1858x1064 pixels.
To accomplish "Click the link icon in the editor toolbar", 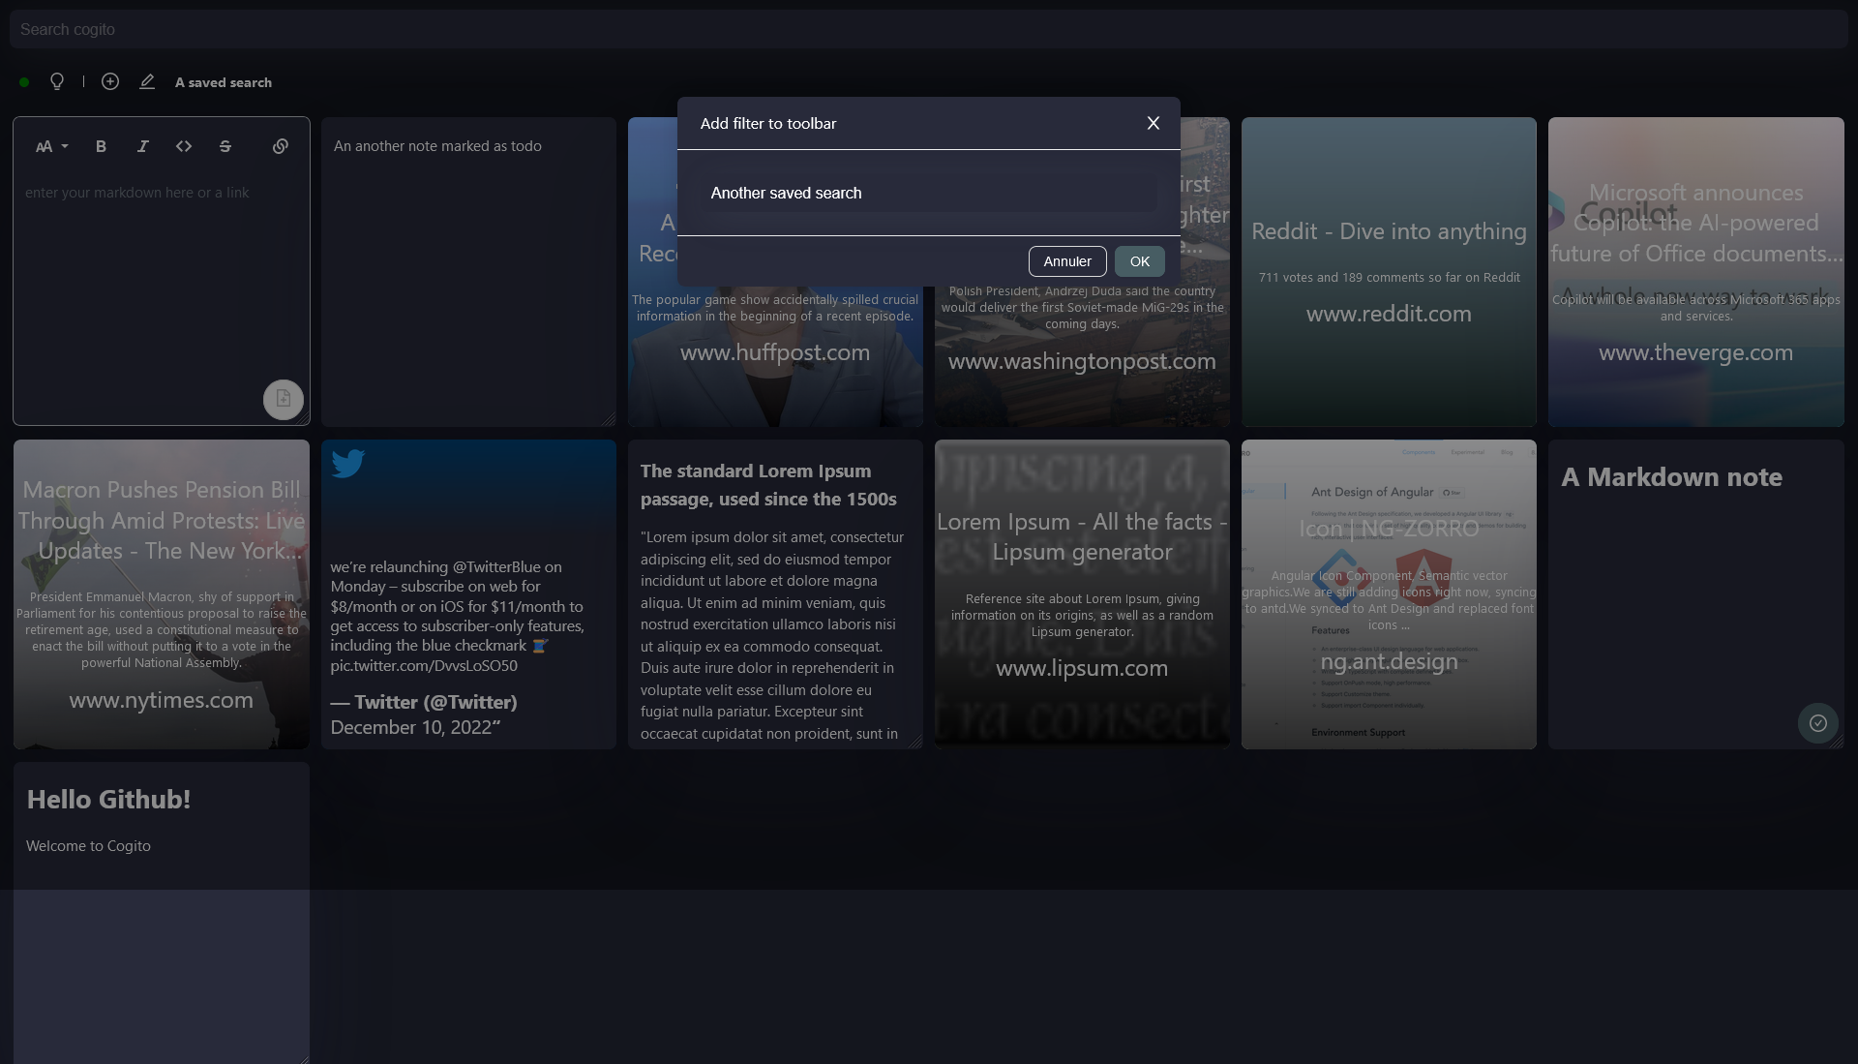I will [x=281, y=146].
